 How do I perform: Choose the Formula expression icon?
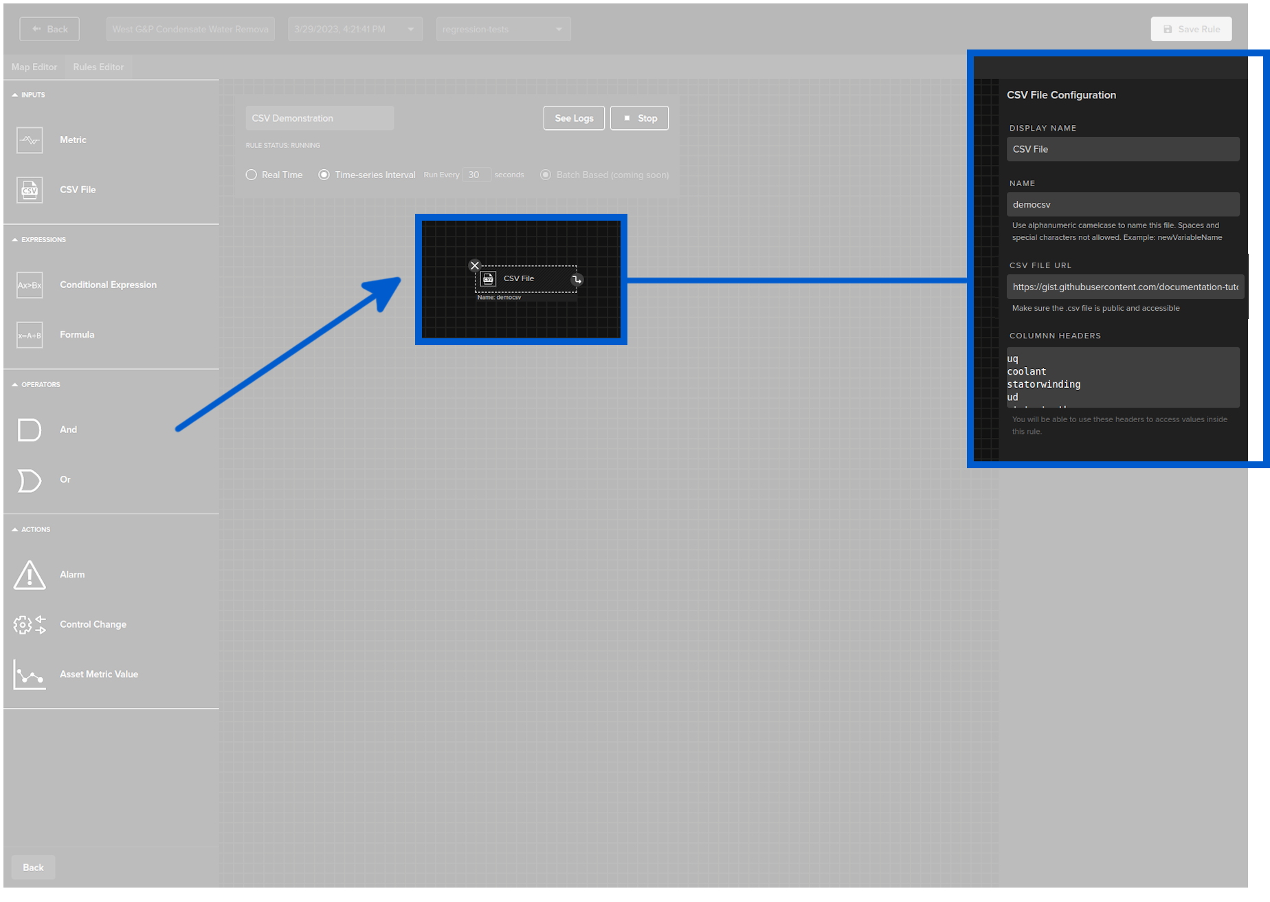pos(30,335)
